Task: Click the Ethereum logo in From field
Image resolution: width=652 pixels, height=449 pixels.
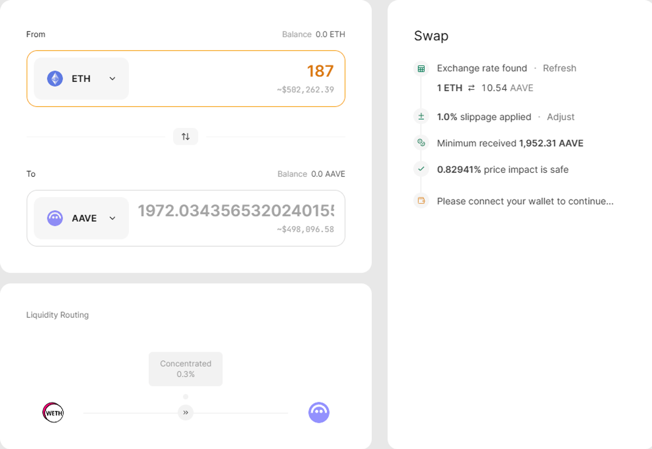Action: [55, 79]
